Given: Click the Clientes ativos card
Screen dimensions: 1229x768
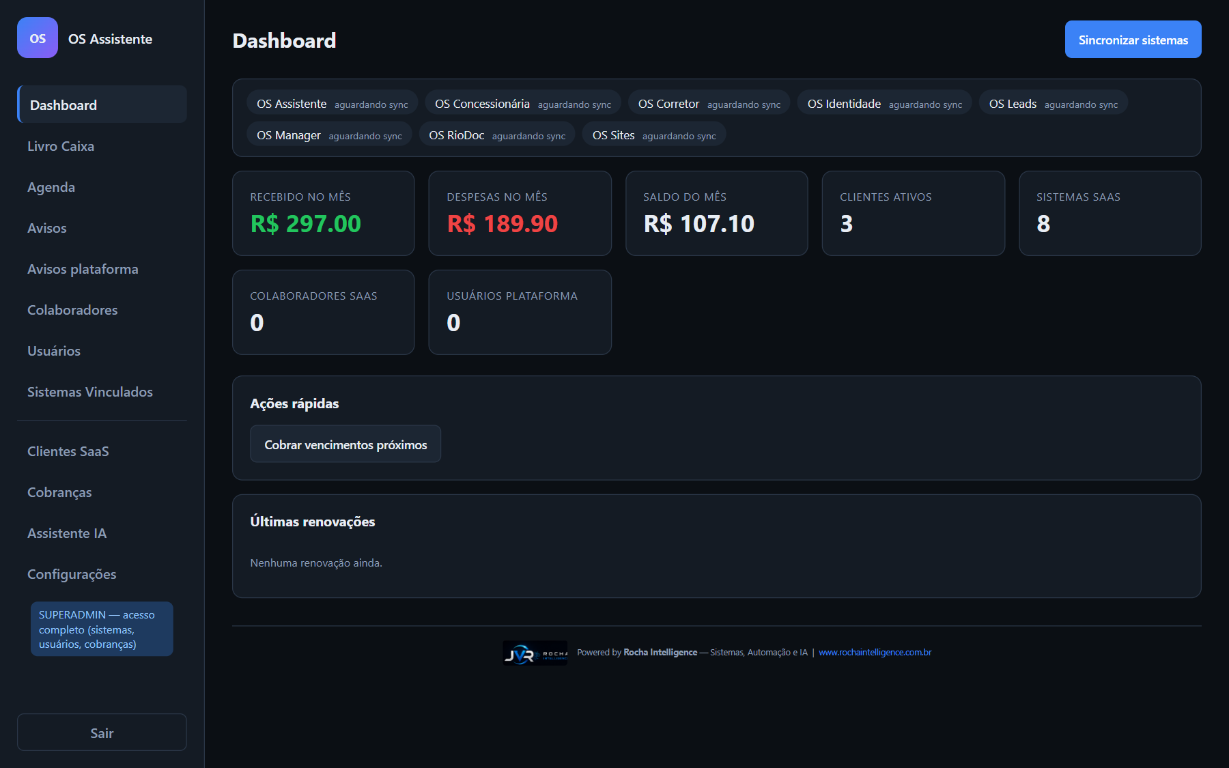Looking at the screenshot, I should coord(914,213).
